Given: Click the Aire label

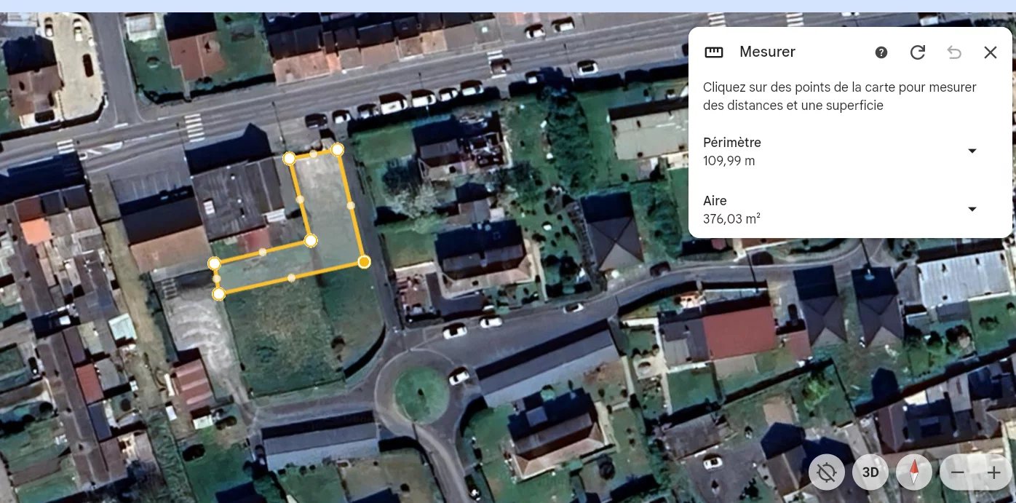Looking at the screenshot, I should (715, 201).
